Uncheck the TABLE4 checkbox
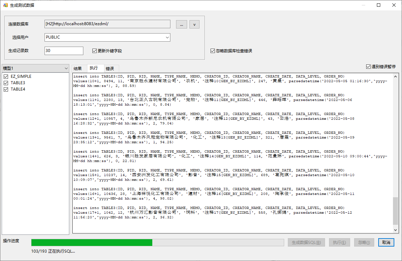 pos(6,89)
